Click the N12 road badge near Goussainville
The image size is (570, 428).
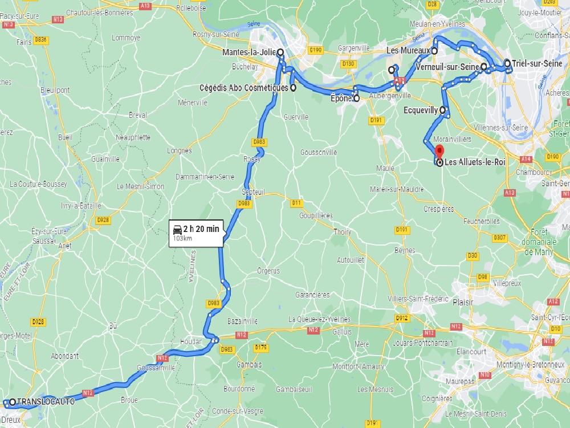pyautogui.click(x=162, y=358)
